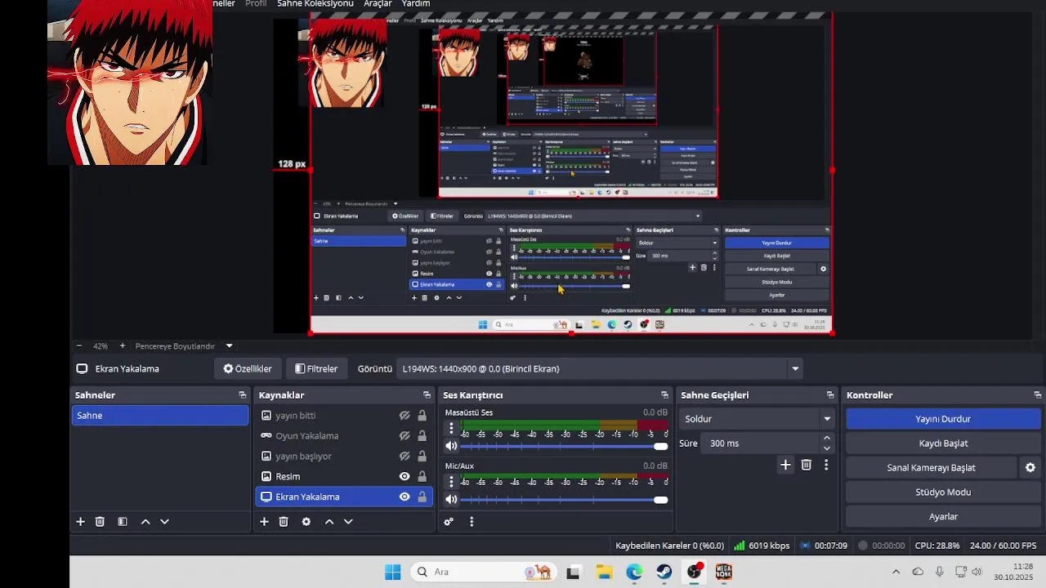This screenshot has height=588, width=1046.
Task: Open source properties gear in Kaynaklar toolbar
Action: point(306,522)
